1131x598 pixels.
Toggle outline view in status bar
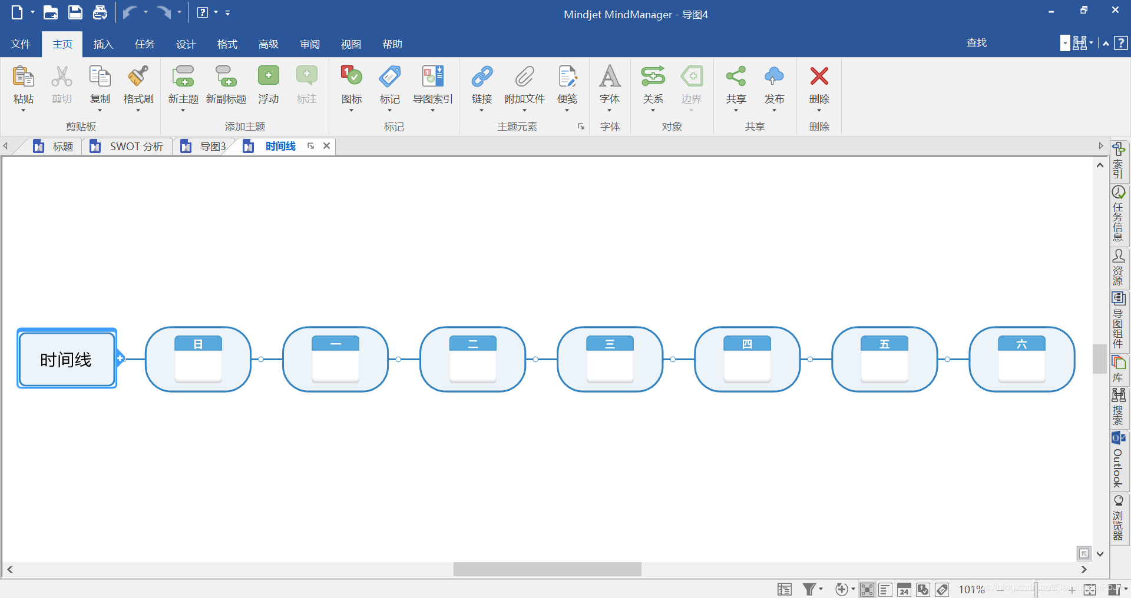pos(885,589)
